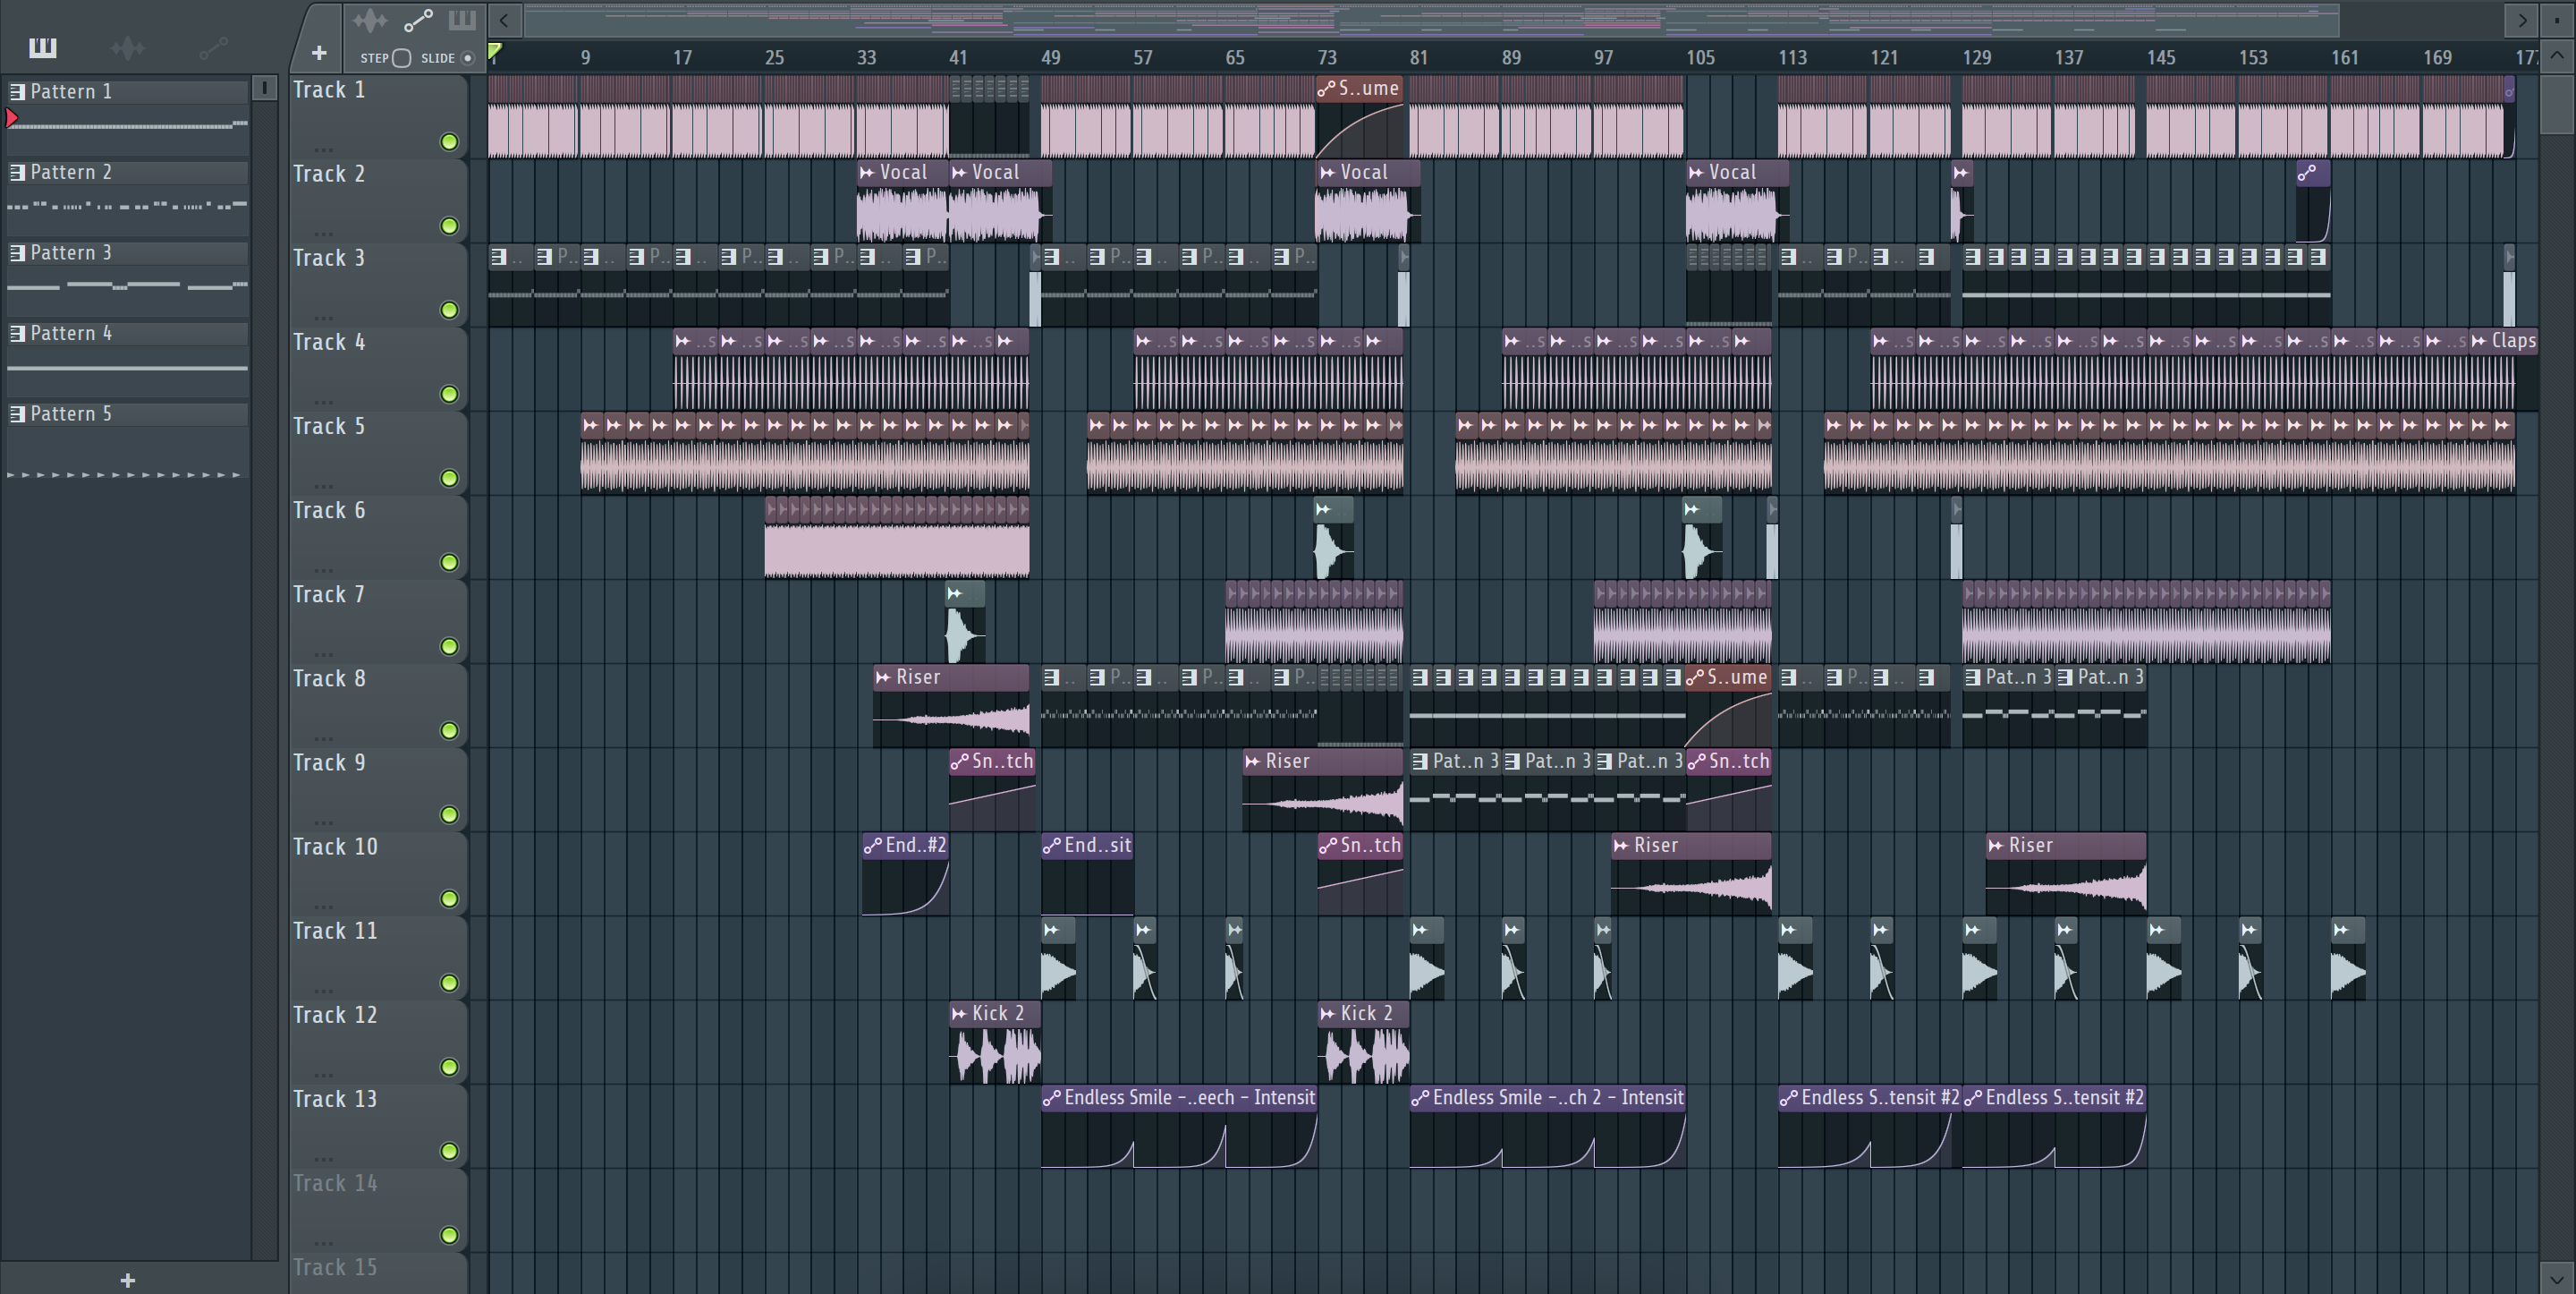Click first Sn..tch automation icon on Track 9
Viewport: 2576px width, 1294px height.
point(960,762)
